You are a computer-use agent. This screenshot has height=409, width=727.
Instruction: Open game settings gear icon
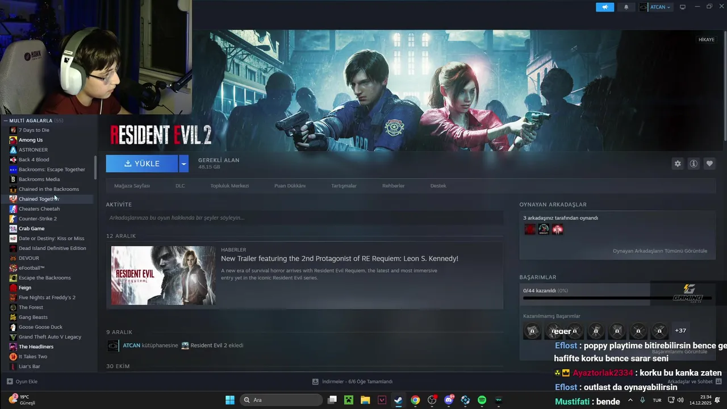coord(678,164)
